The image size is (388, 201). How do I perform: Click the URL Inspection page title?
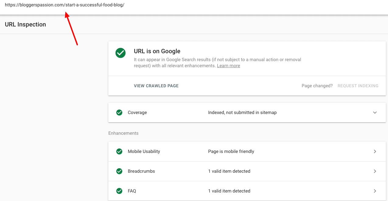point(25,25)
